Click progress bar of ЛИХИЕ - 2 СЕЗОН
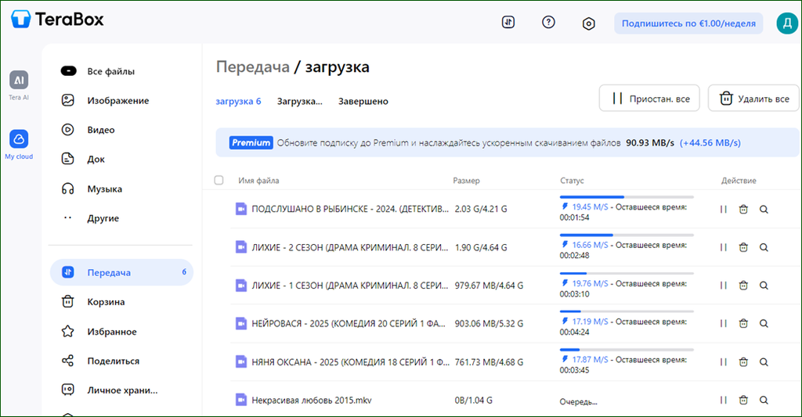Screen dimensions: 802x417 (627, 235)
